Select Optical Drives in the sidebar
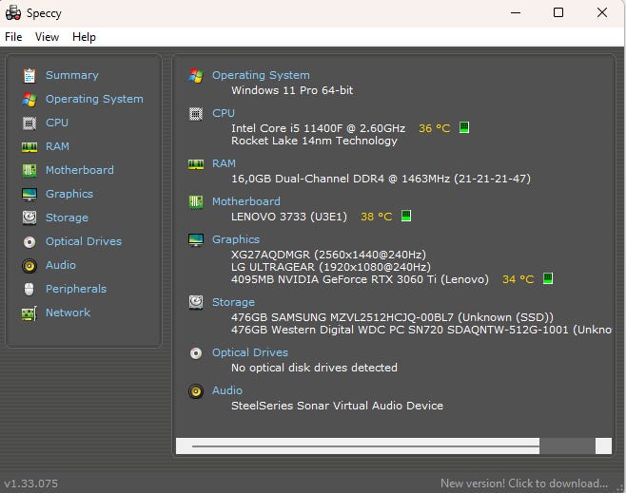Viewport: 626px width, 493px height. click(x=84, y=241)
